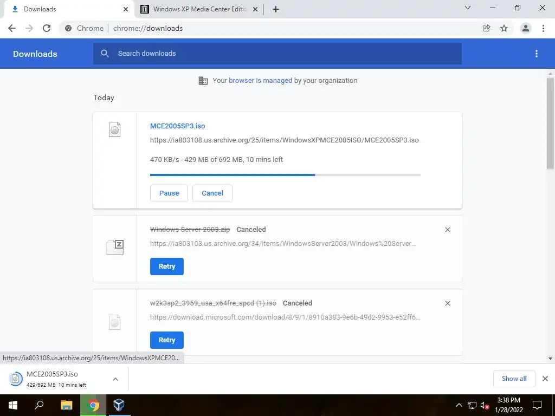Remove w2k3sp2 iso entry from the list

(x=448, y=303)
